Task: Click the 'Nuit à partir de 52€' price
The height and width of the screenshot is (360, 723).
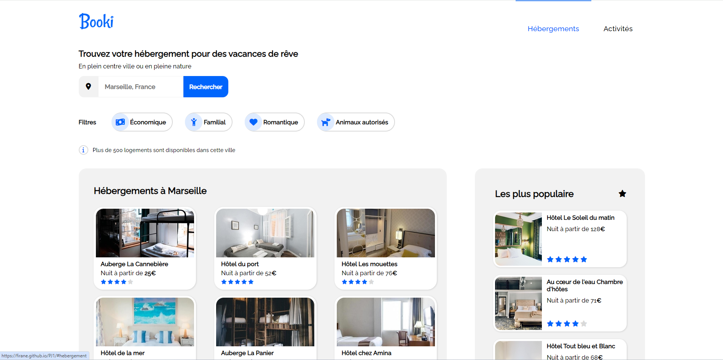Action: tap(249, 273)
